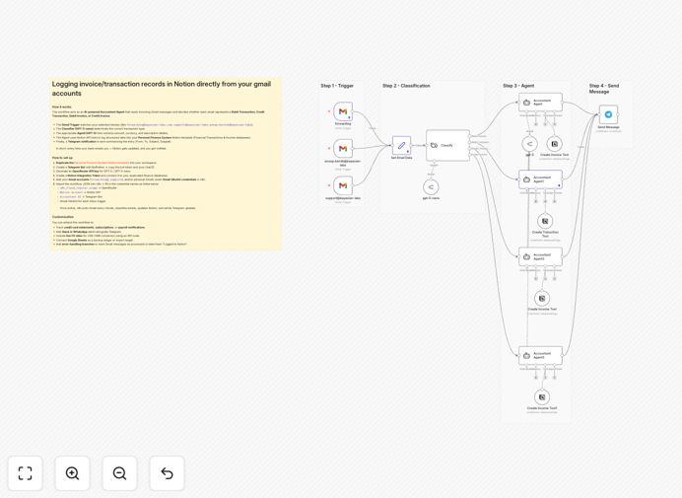The width and height of the screenshot is (682, 498).
Task: Select the forwarding Gmail trigger node
Action: coord(343,111)
